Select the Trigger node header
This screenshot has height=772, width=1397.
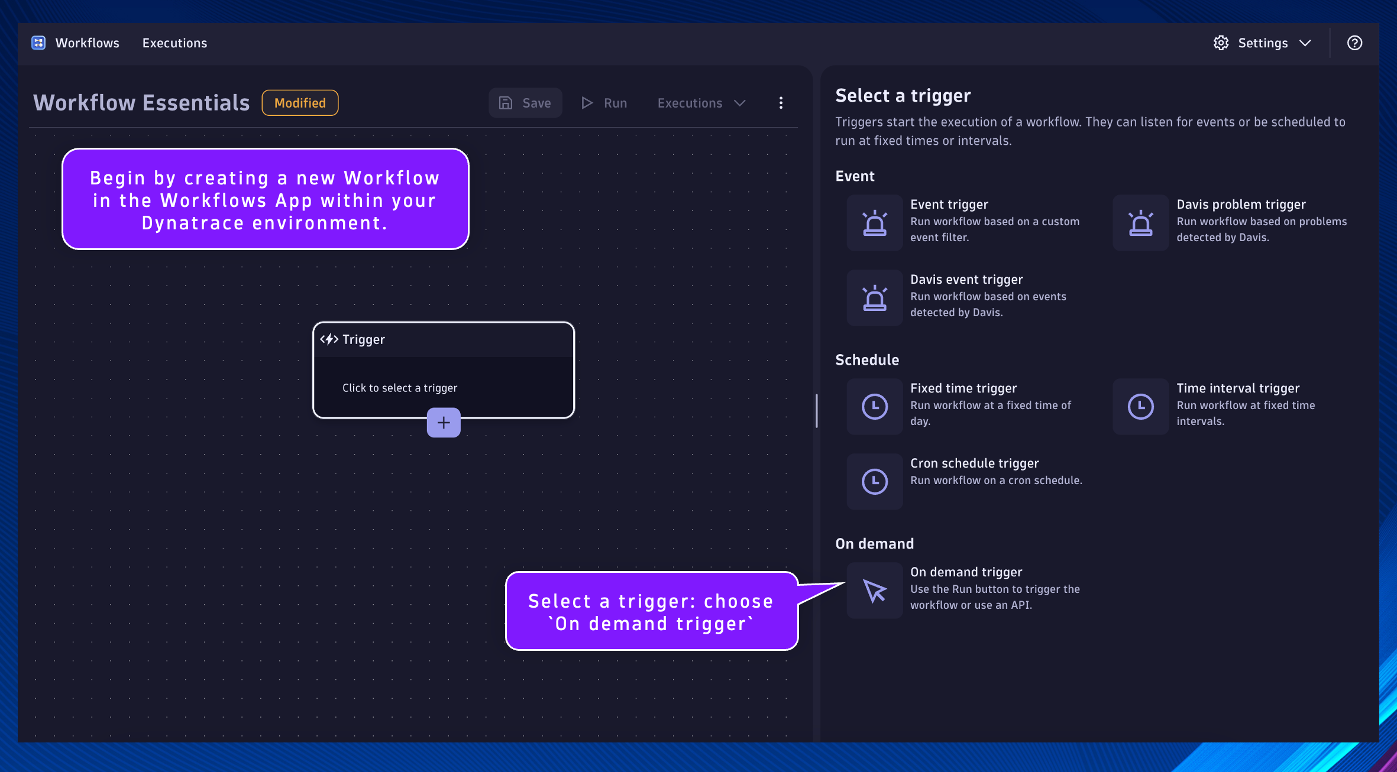[444, 339]
